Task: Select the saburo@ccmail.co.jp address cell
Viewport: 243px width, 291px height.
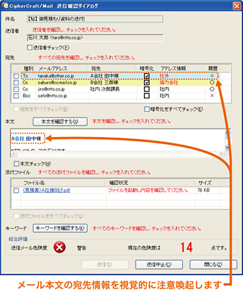Action: coord(58,82)
